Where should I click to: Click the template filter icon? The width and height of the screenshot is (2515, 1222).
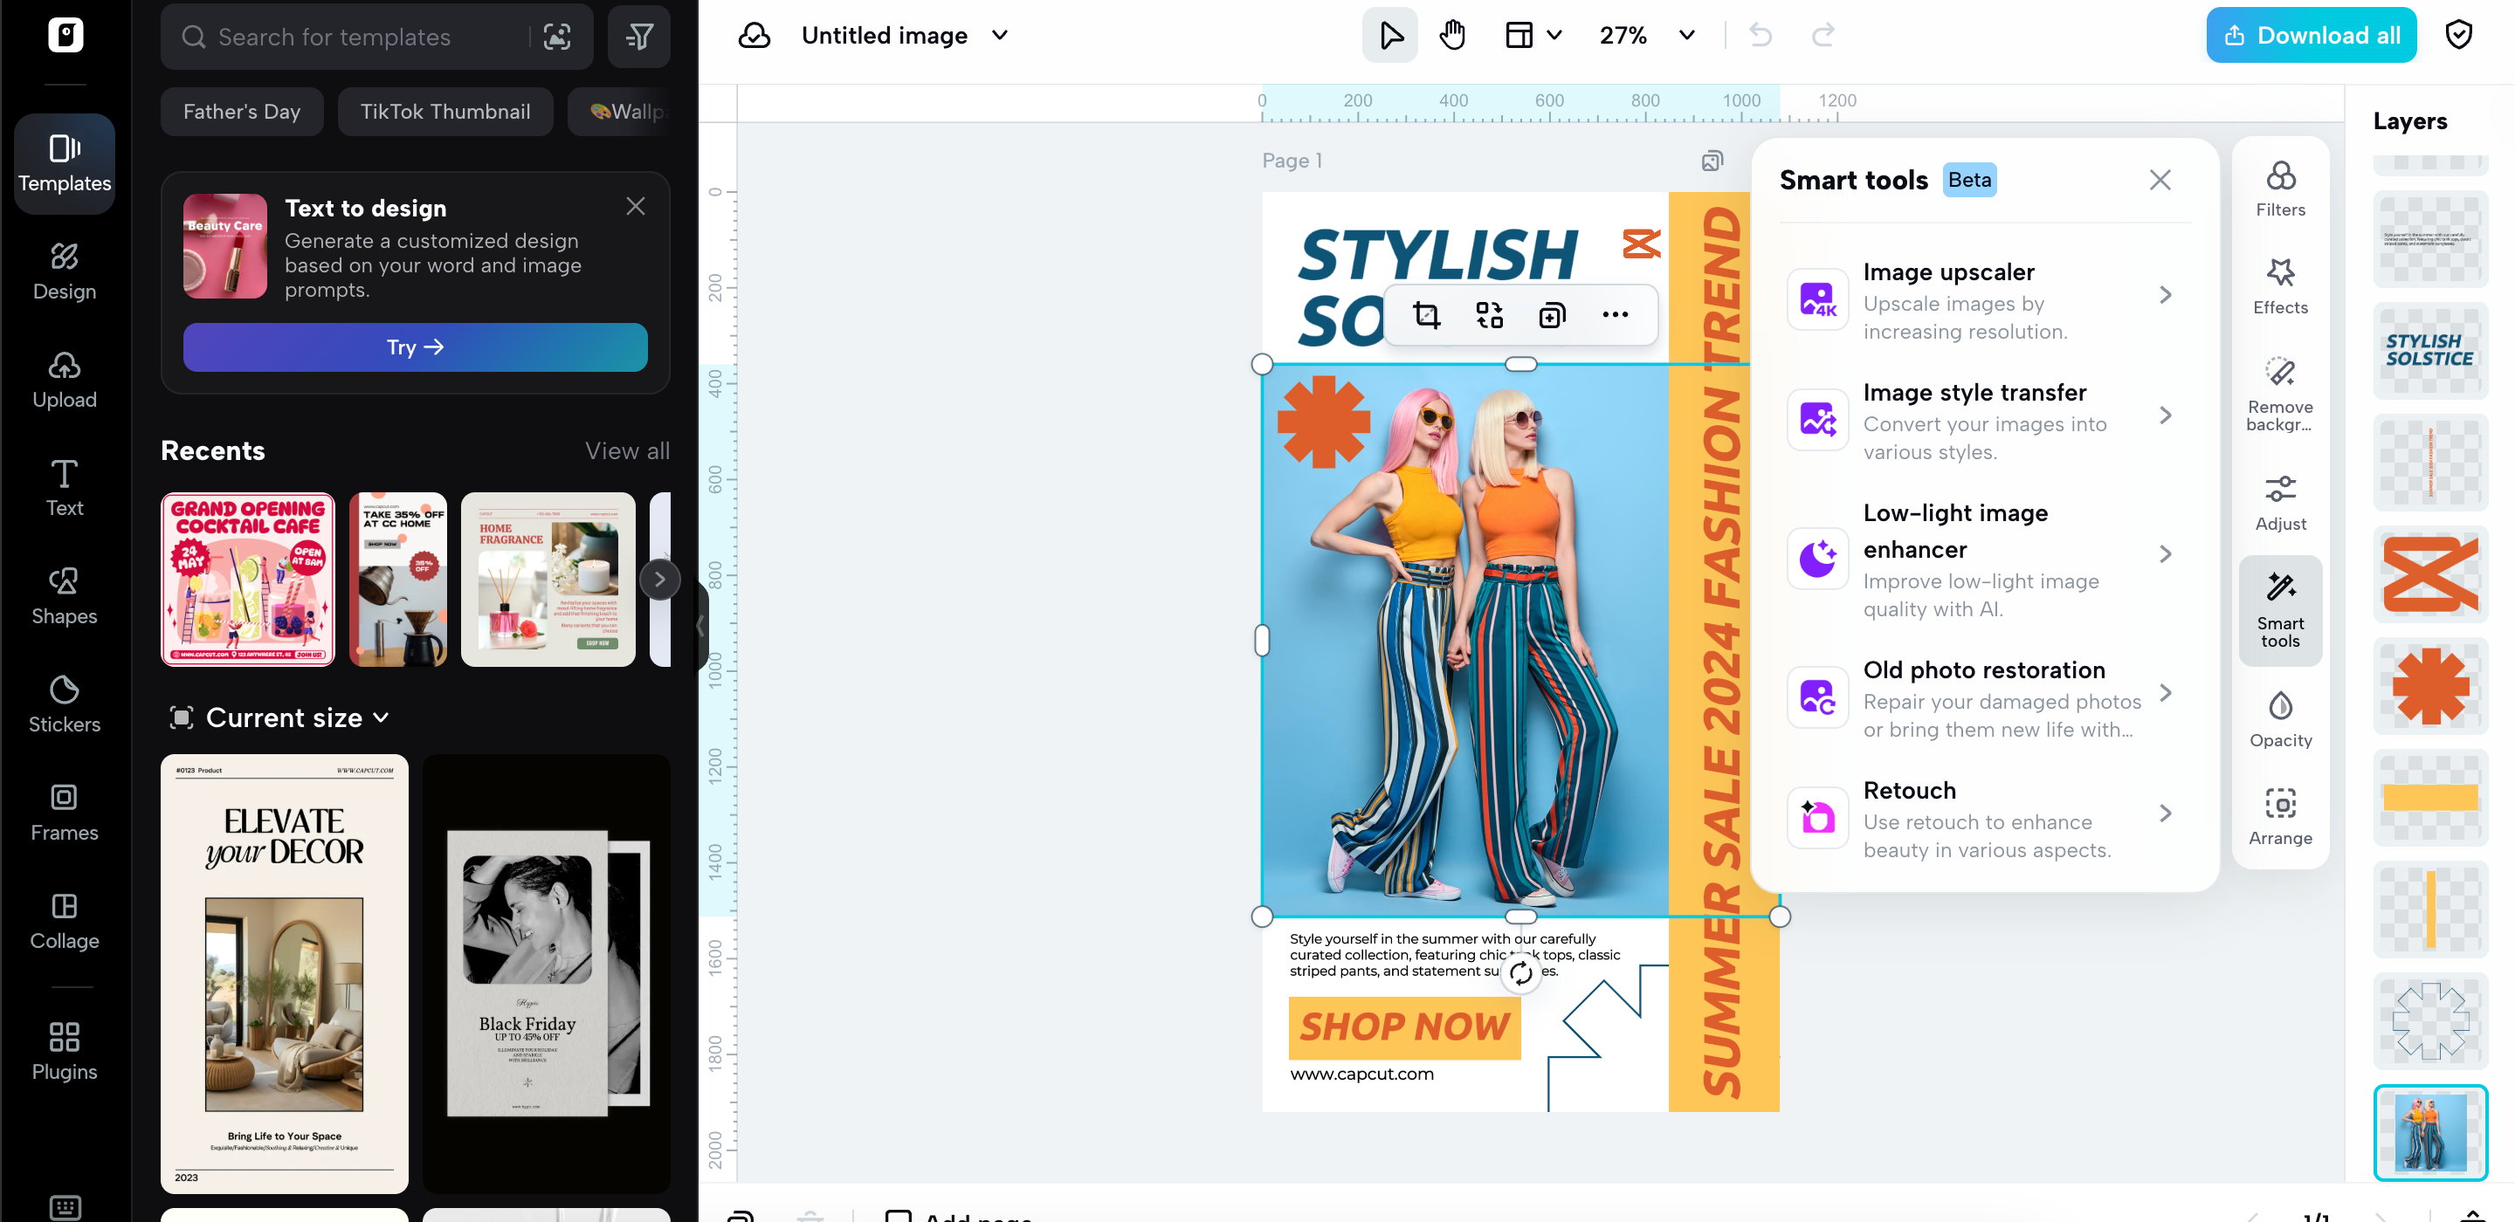pos(638,37)
